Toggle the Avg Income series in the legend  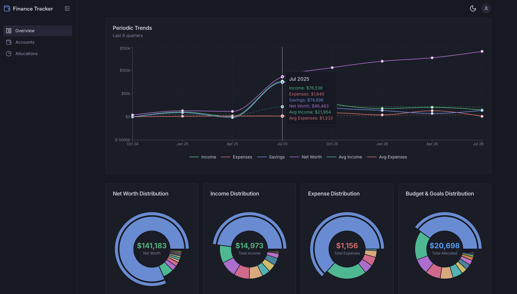(x=344, y=157)
